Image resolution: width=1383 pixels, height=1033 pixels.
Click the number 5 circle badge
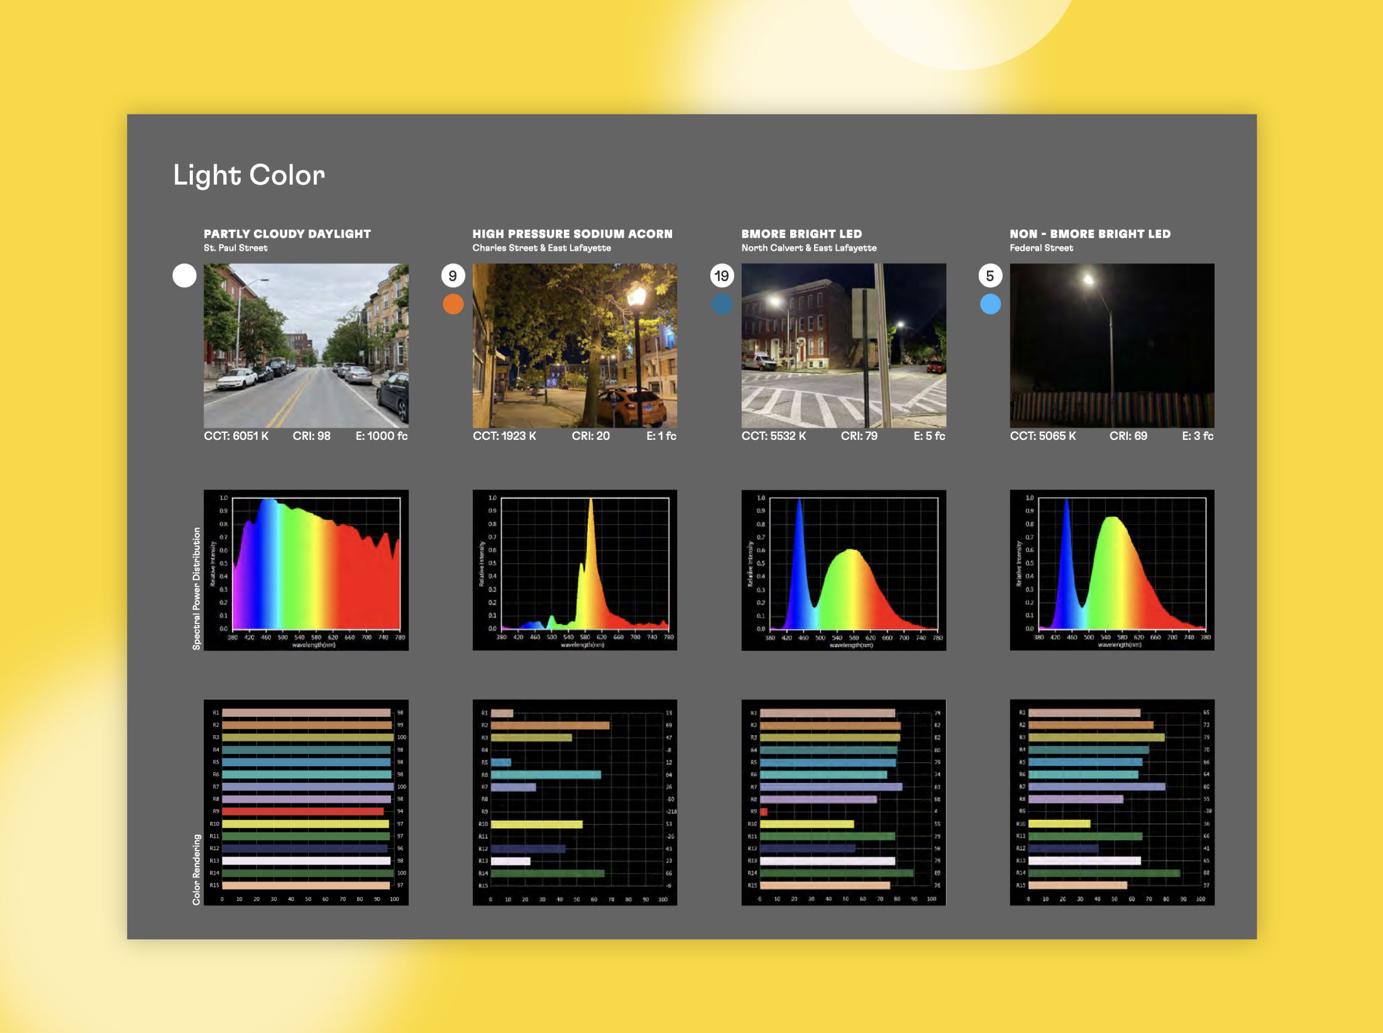(990, 276)
